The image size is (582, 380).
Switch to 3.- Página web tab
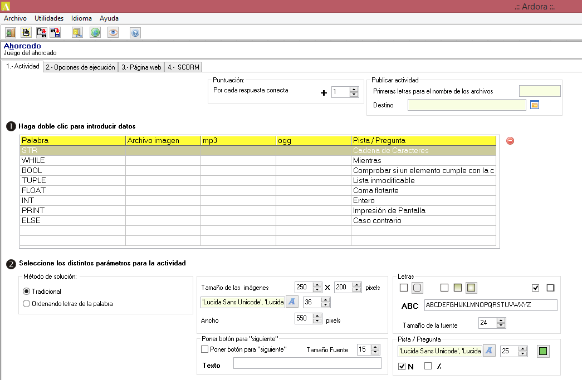[x=141, y=67]
